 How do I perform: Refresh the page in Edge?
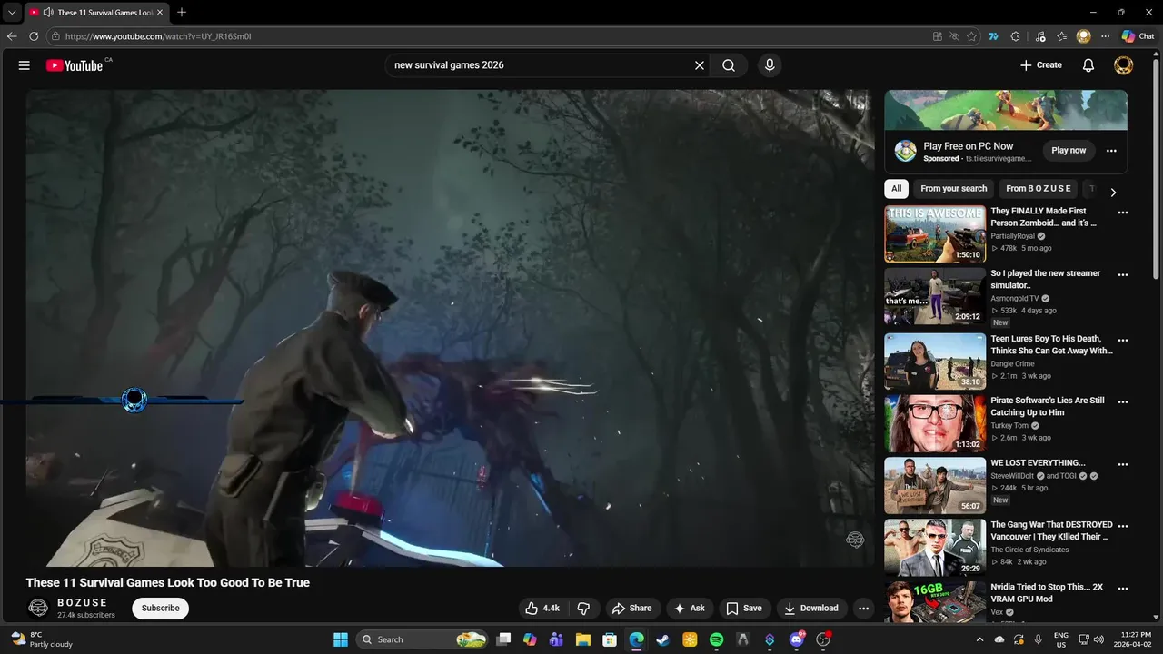point(34,36)
